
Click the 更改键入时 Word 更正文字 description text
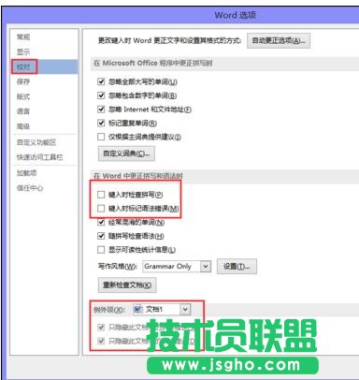169,41
